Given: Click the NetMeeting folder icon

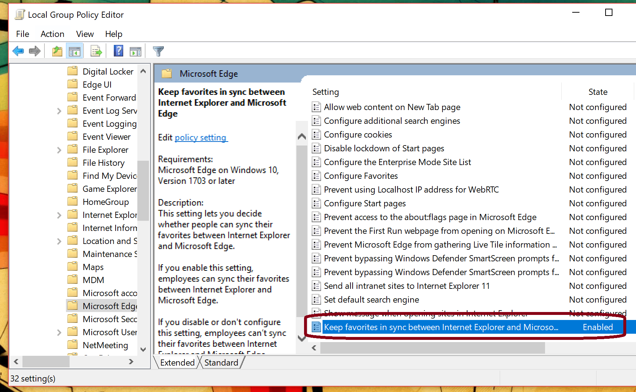Looking at the screenshot, I should pos(73,345).
